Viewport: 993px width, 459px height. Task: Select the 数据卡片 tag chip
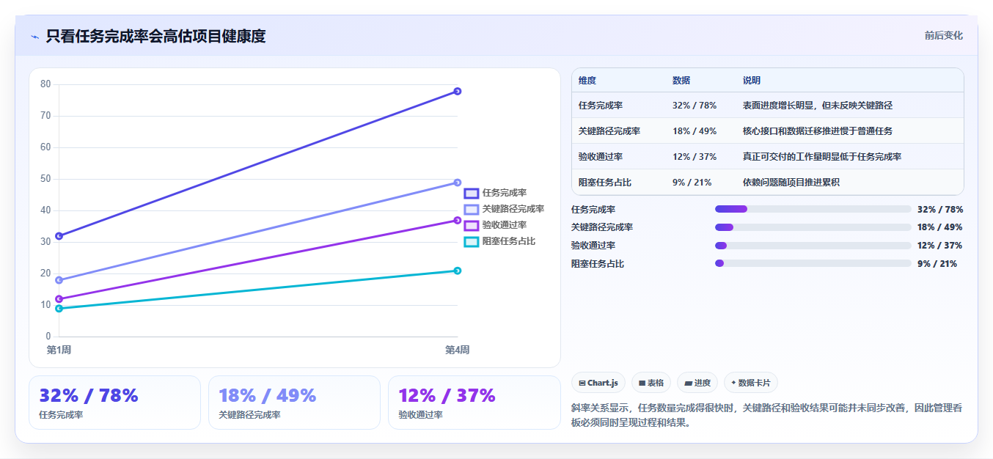click(x=751, y=383)
